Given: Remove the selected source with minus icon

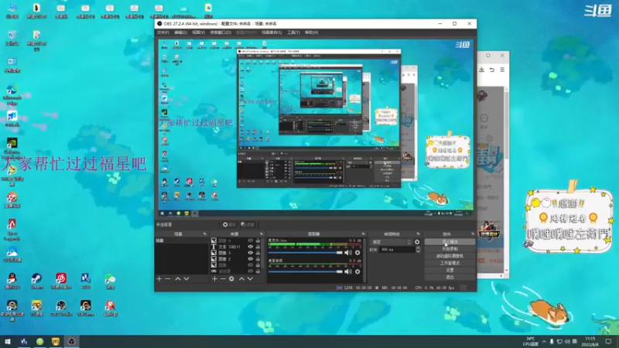Looking at the screenshot, I should pos(223,279).
